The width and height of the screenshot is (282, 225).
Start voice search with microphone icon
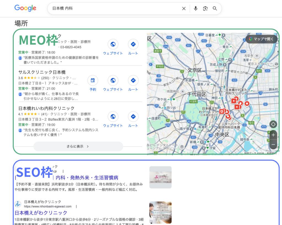(x=196, y=9)
